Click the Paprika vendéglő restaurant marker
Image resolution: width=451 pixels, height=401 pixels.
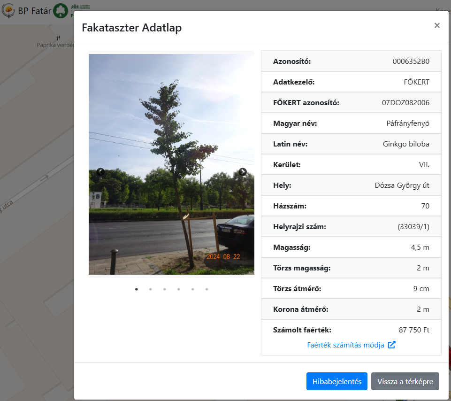(x=58, y=38)
